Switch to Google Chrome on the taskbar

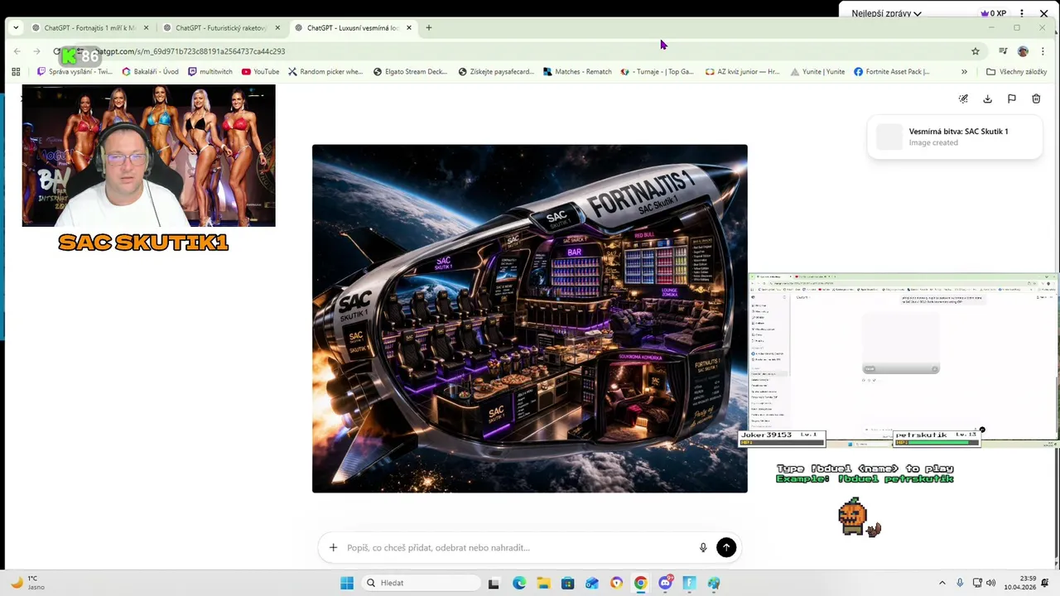(x=640, y=583)
